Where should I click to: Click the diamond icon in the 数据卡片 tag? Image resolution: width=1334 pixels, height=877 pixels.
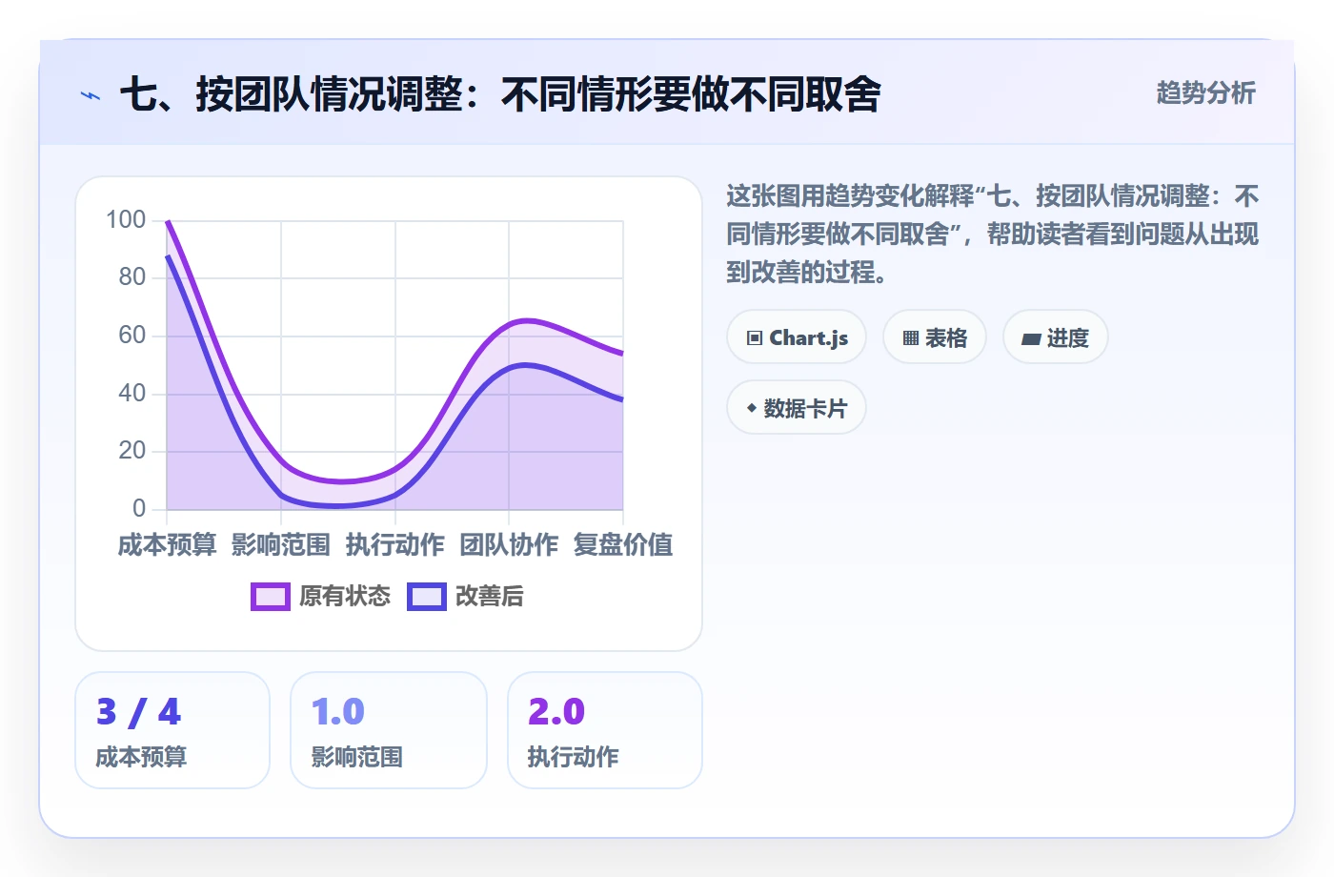click(x=752, y=408)
